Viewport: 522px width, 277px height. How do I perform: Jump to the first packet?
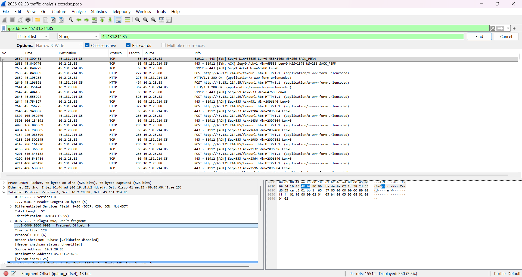point(102,20)
